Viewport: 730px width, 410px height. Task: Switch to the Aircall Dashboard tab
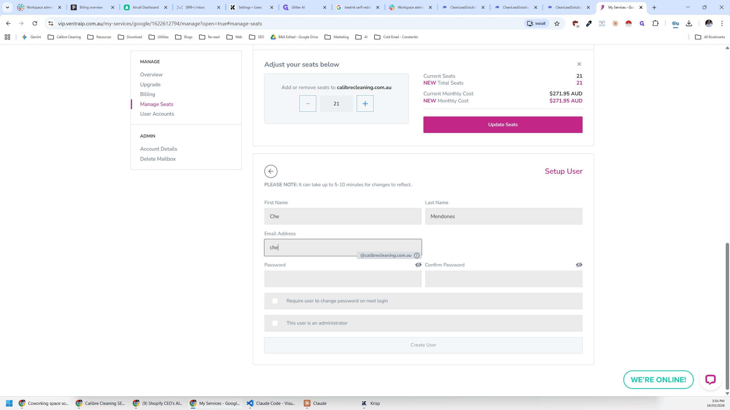(146, 7)
